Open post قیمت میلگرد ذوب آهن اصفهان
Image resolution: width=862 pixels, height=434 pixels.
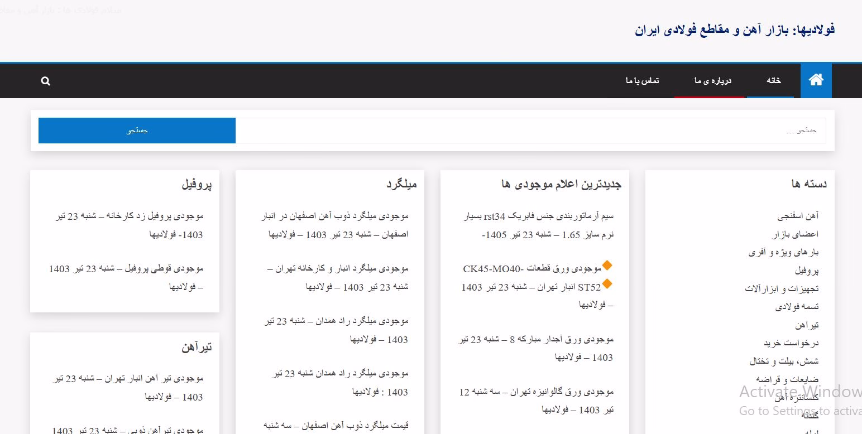click(x=336, y=426)
